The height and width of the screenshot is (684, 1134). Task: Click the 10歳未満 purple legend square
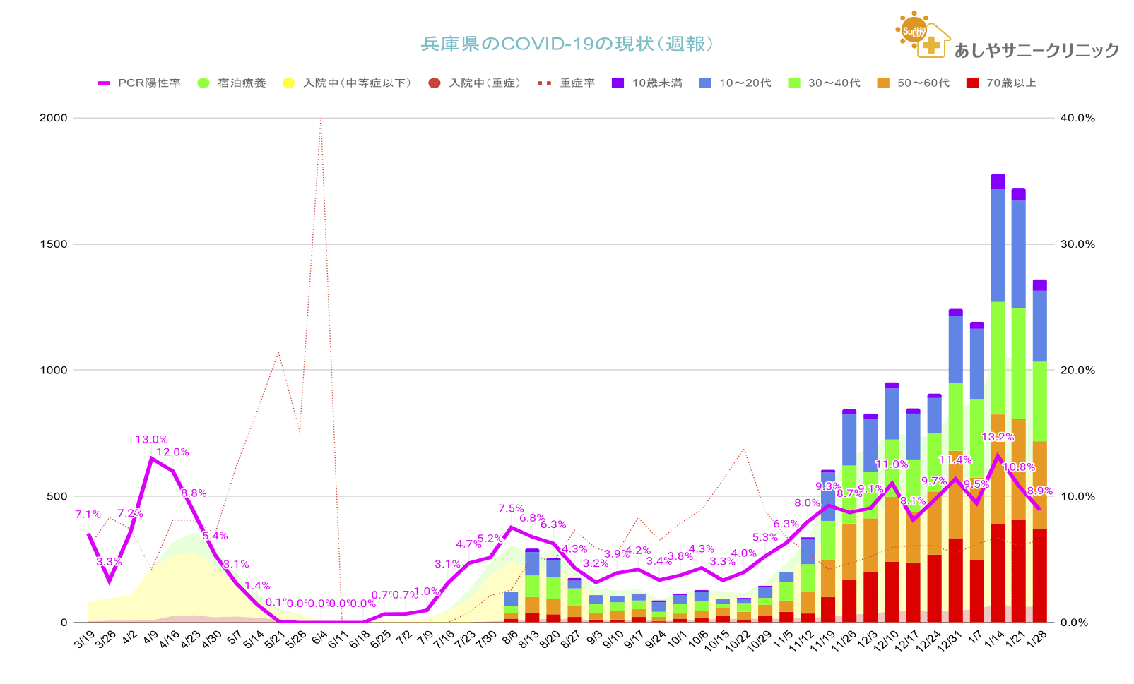click(618, 83)
